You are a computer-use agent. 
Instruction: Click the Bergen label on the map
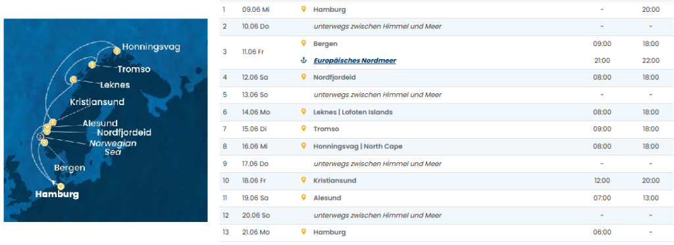pos(70,167)
